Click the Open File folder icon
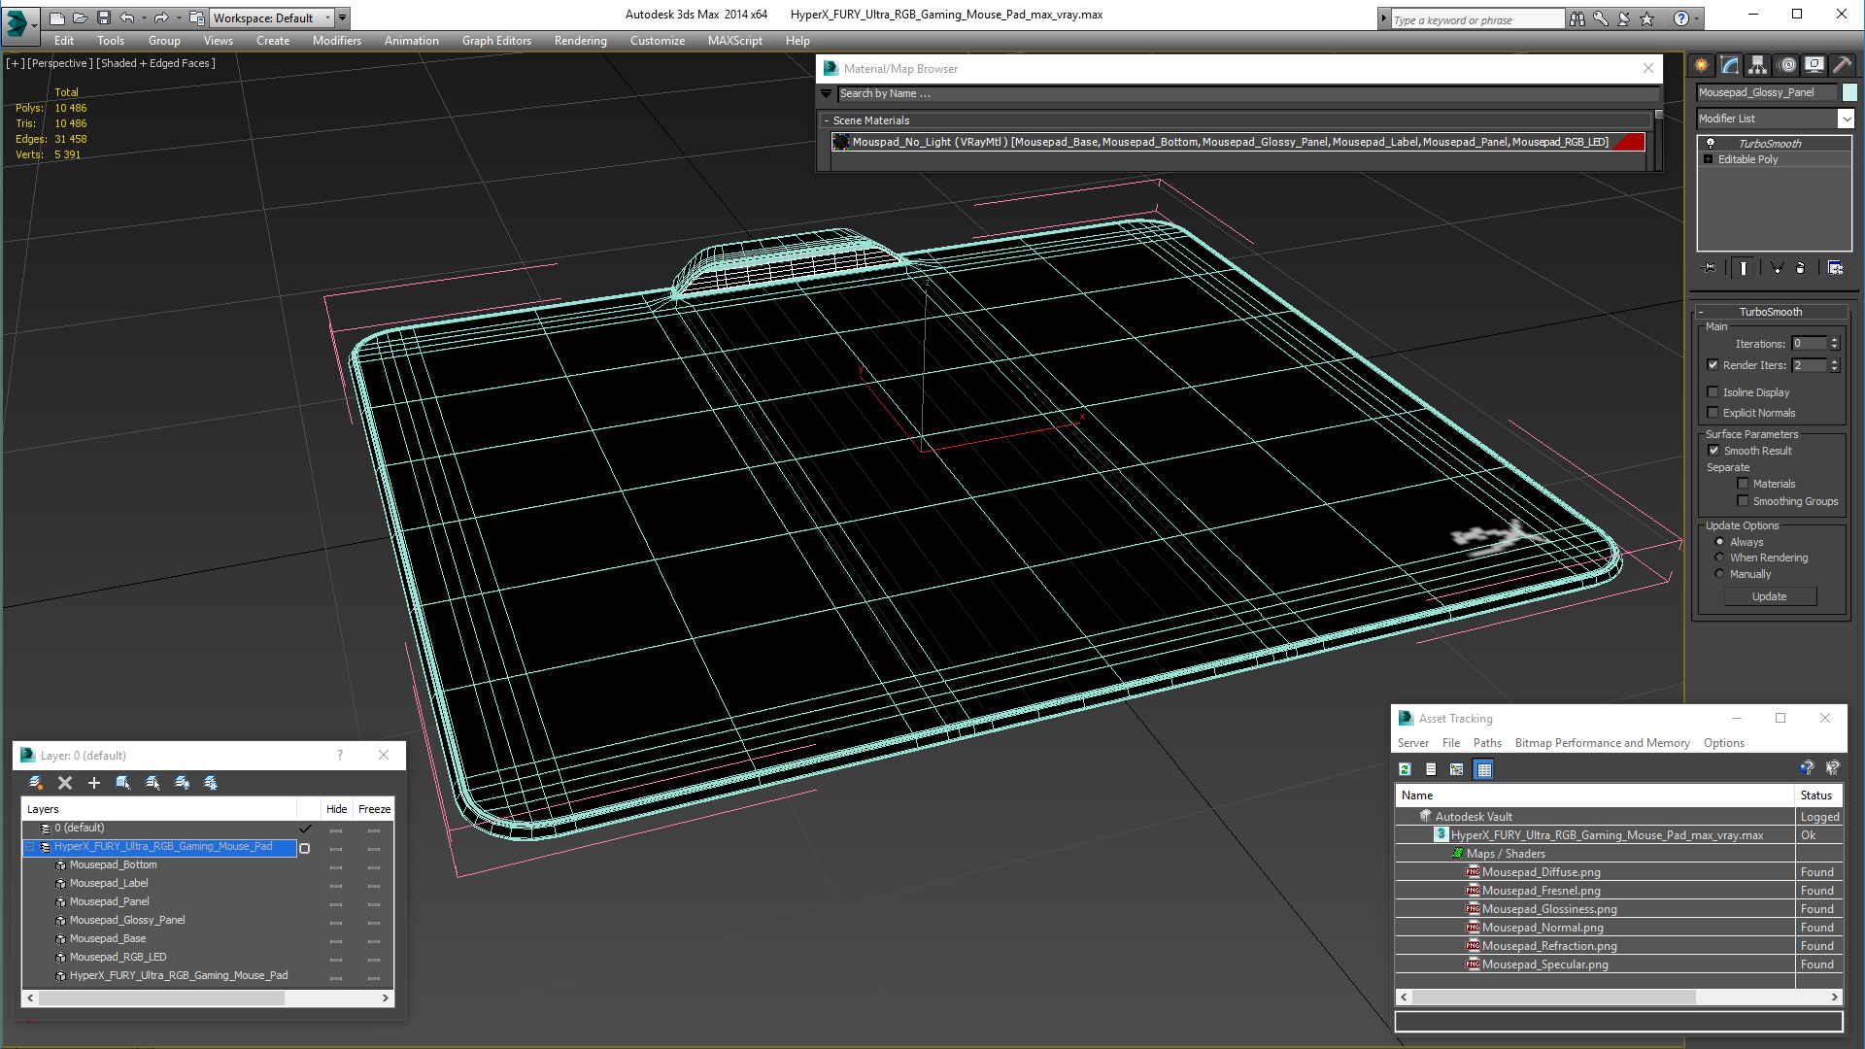Image resolution: width=1865 pixels, height=1049 pixels. click(80, 17)
